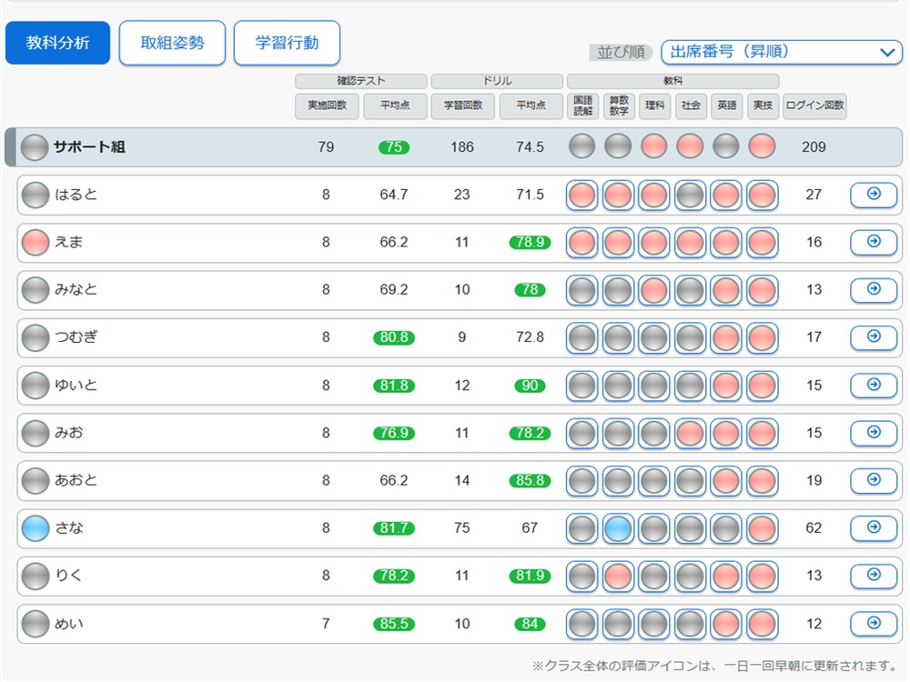This screenshot has width=910, height=682.
Task: Click the 確認テスト group header
Action: pos(361,81)
